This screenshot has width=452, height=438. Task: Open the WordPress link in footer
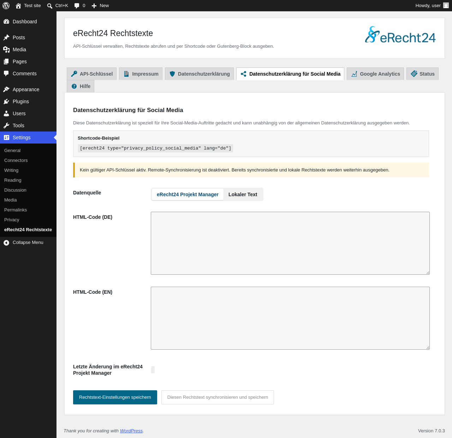(x=131, y=431)
